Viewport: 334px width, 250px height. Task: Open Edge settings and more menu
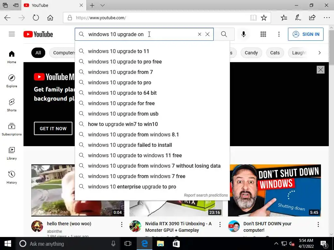(326, 18)
